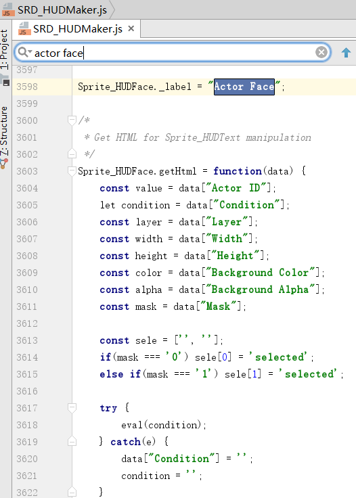This screenshot has width=356, height=498.
Task: Click the "Background Color" string
Action: [x=262, y=273]
